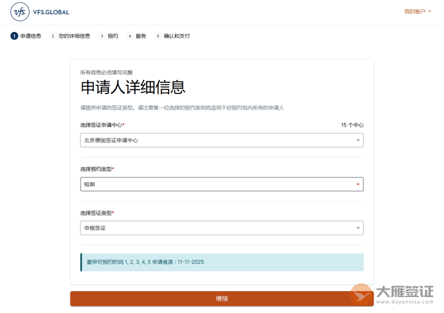Click the earliest appointment notice 11-11-2025

click(x=222, y=262)
